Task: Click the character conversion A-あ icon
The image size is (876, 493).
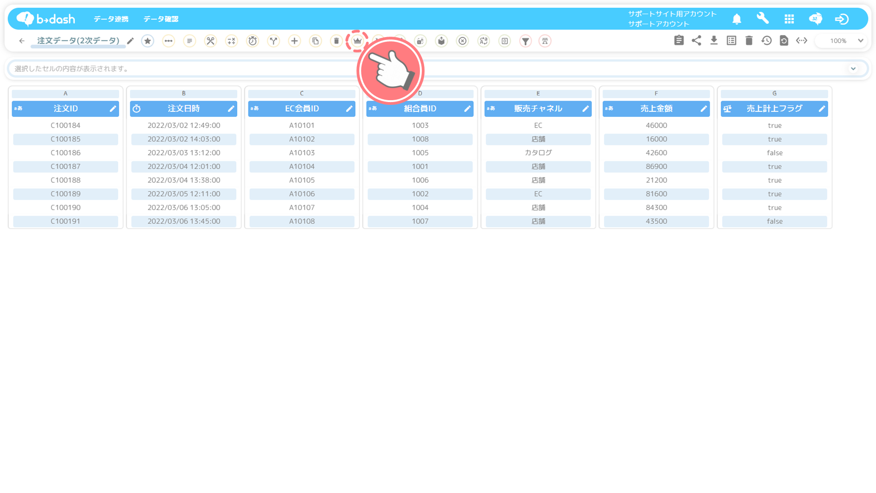Action: pos(483,41)
